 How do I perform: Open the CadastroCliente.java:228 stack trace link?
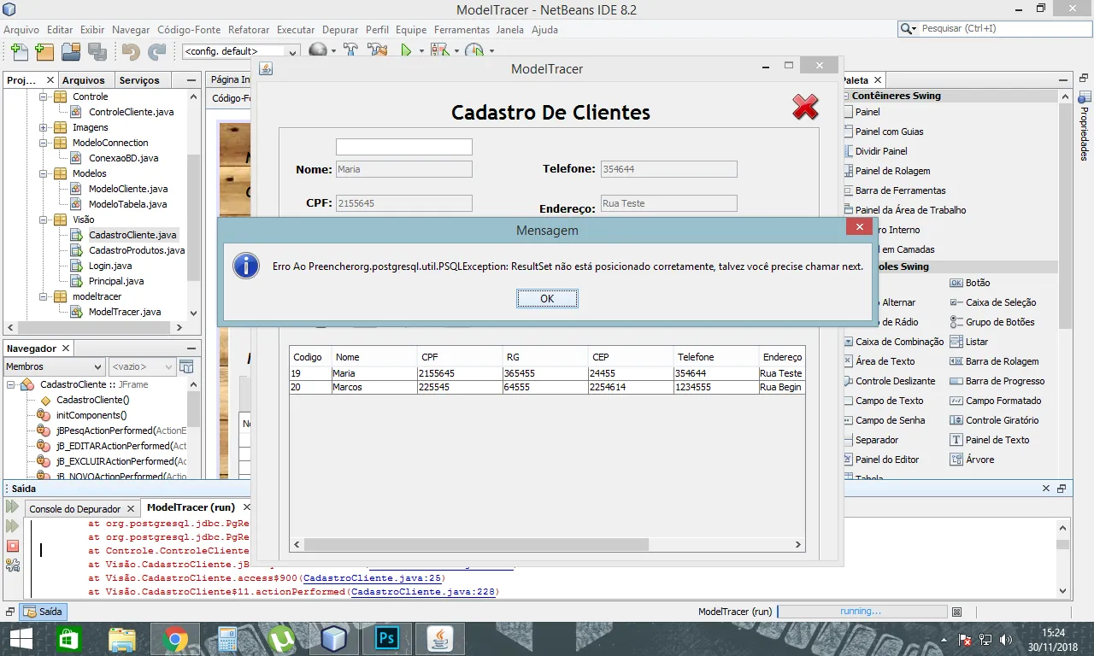tap(422, 591)
